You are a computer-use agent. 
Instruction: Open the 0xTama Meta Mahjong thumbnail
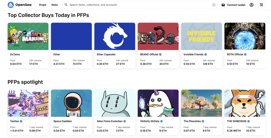pyautogui.click(x=28, y=36)
